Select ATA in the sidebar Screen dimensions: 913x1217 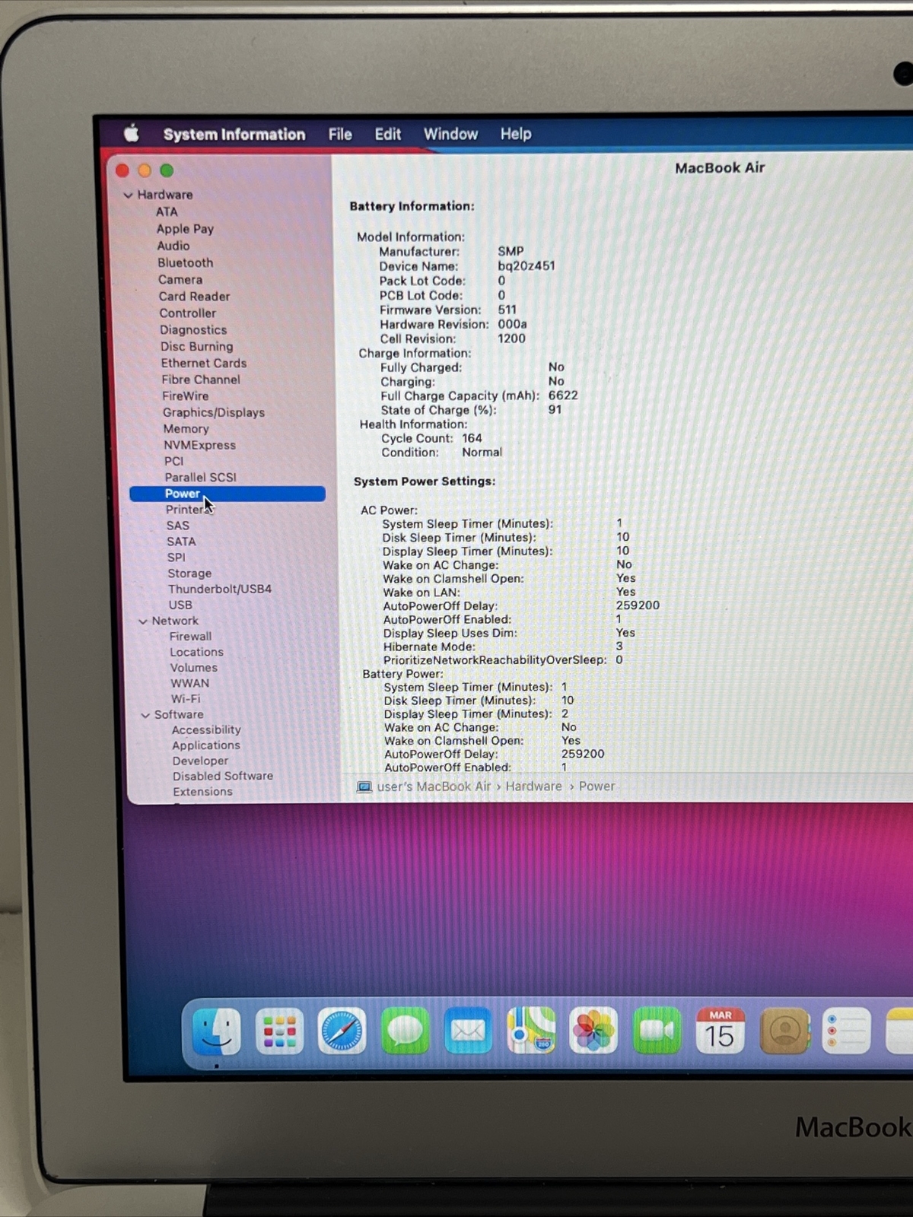coord(167,212)
